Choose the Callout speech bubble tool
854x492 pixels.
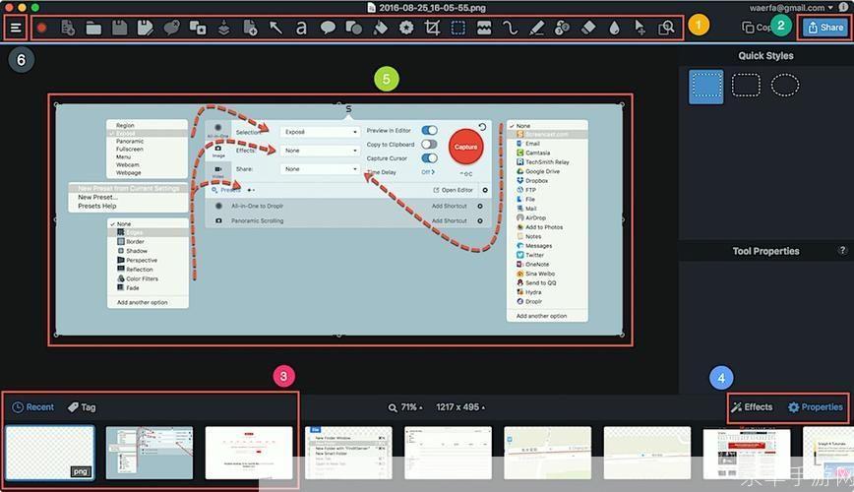(328, 28)
